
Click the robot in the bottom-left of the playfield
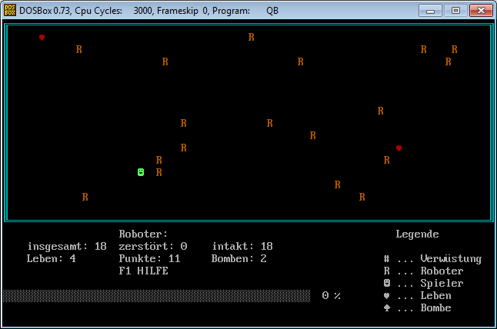(85, 197)
